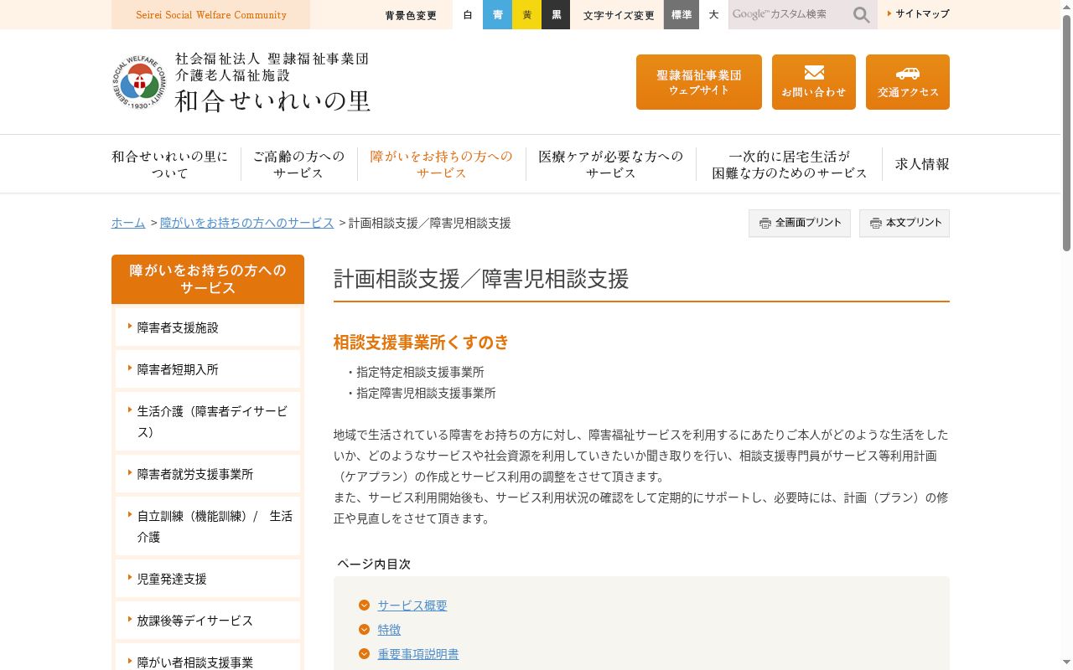Open 一次的に居宅生活が困難な方のためのサービス menu
The height and width of the screenshot is (670, 1073).
[790, 164]
